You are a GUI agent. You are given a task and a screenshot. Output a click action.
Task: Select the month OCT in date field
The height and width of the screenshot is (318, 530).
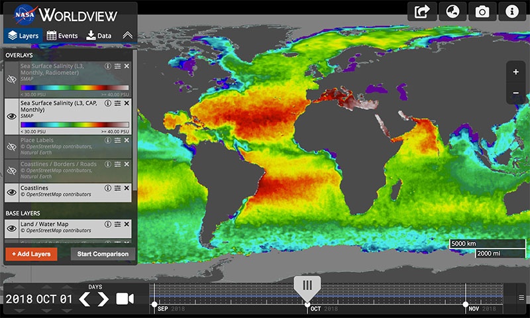46,299
